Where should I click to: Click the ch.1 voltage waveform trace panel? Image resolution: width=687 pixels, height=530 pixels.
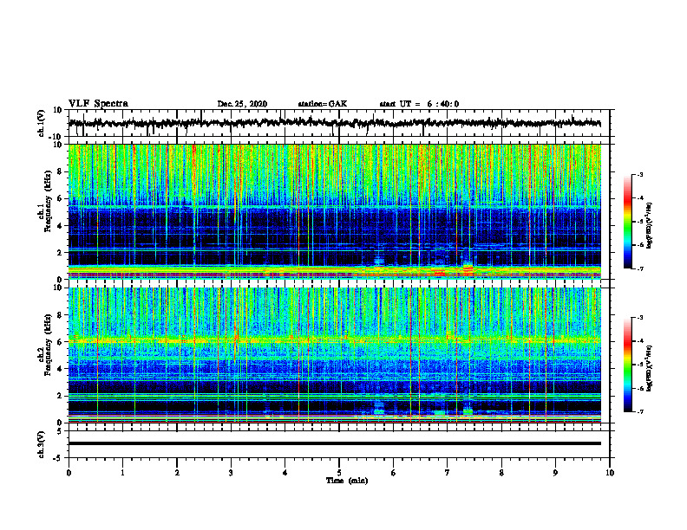click(x=338, y=123)
